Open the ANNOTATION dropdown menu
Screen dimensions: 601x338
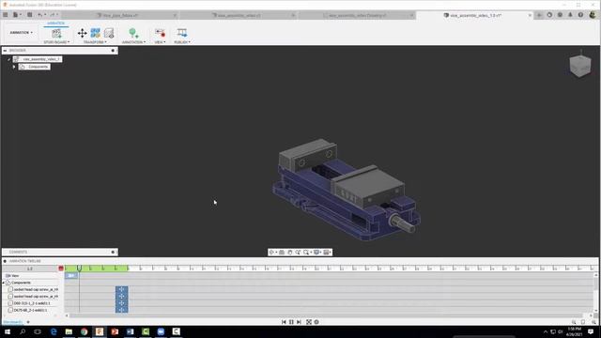coord(133,42)
